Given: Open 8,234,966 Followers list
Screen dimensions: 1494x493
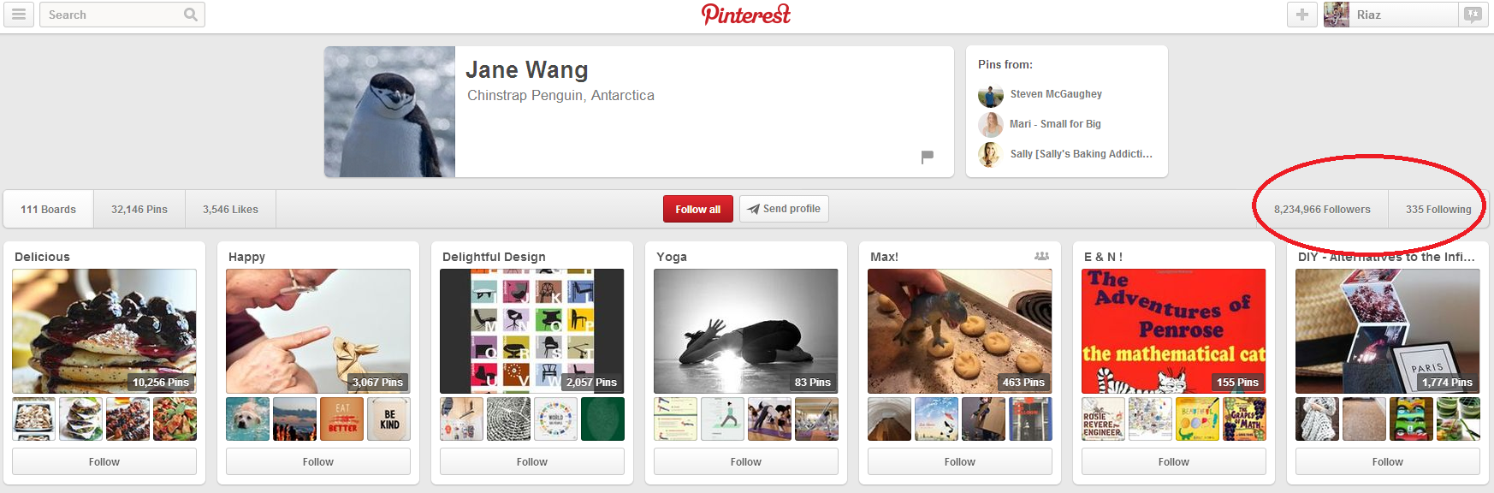Looking at the screenshot, I should pos(1322,209).
